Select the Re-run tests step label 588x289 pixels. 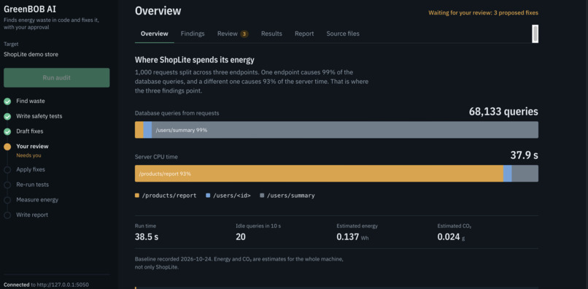[x=32, y=185]
